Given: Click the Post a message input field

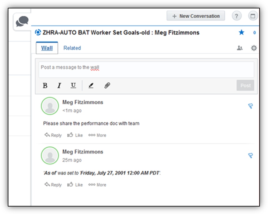Looking at the screenshot, I should point(146,69).
